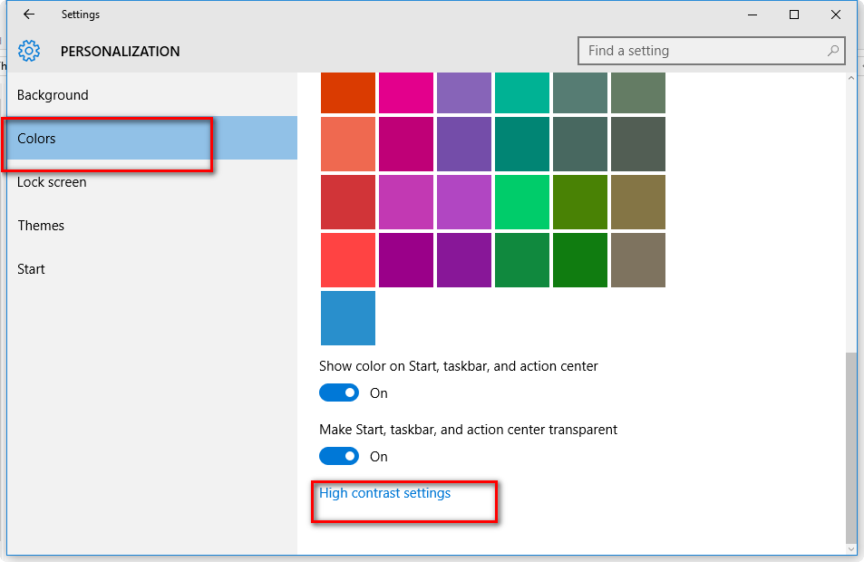Toggle Show color on Start, taskbar switch
Screen dimensions: 864x562
point(339,392)
